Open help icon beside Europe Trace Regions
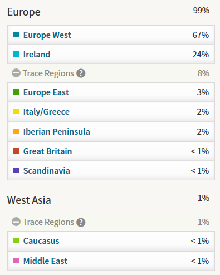The height and width of the screenshot is (275, 220). tap(81, 73)
